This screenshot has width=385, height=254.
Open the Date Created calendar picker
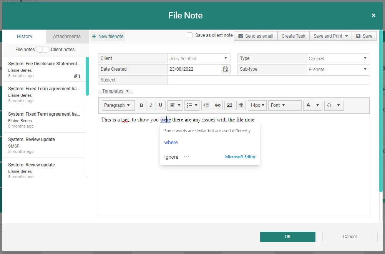(226, 69)
